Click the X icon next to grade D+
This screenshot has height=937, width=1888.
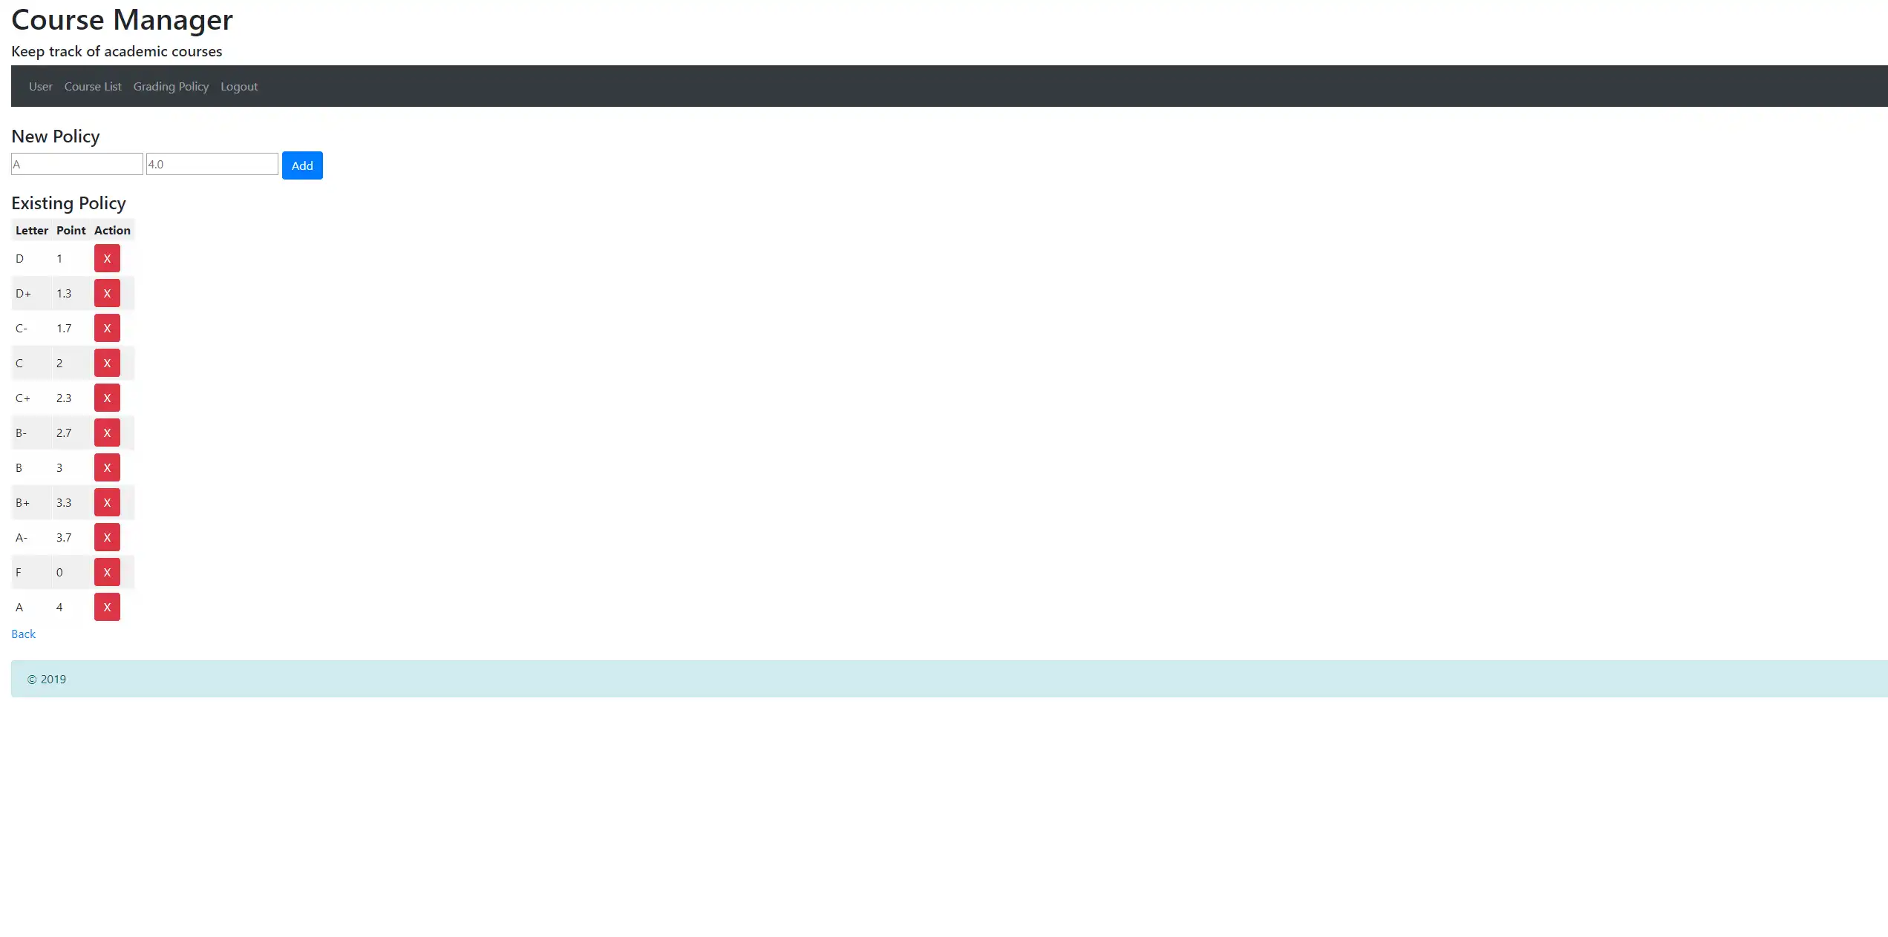pos(106,292)
